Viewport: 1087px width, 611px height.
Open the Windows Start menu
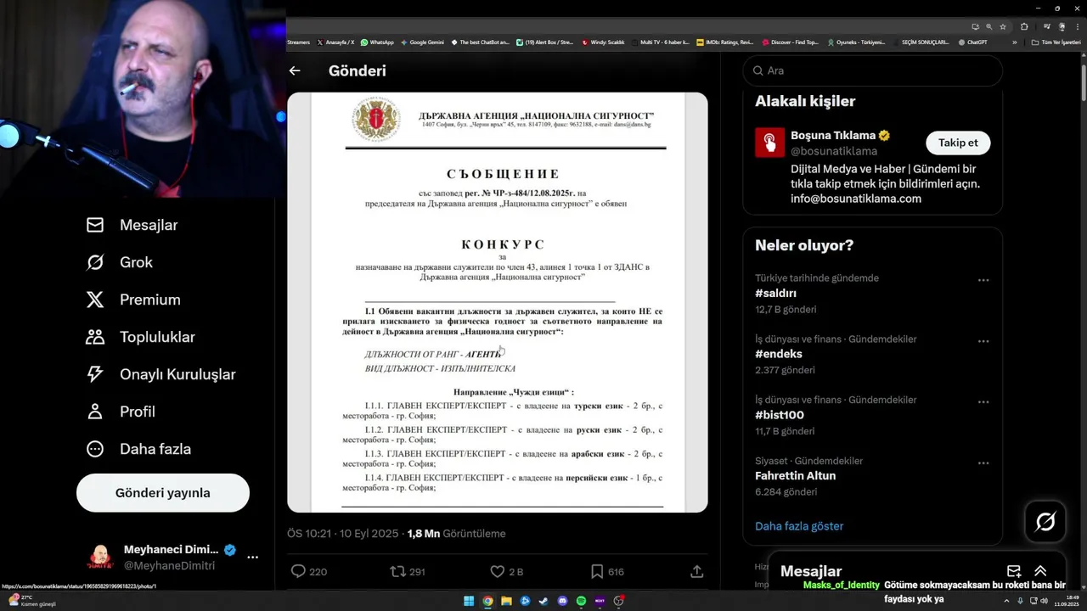(469, 601)
